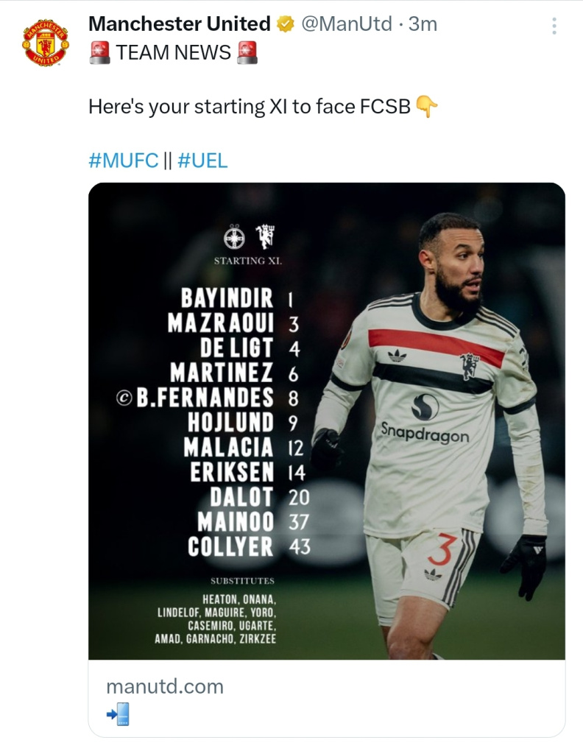Open the Manchester United profile avatar
This screenshot has width=583, height=754.
click(x=46, y=42)
